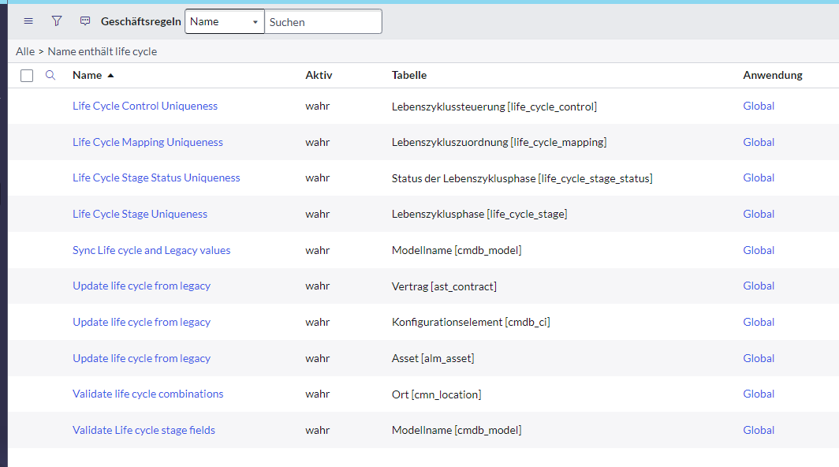Image resolution: width=839 pixels, height=467 pixels.
Task: Sort by the Anwendung column header
Action: [773, 76]
